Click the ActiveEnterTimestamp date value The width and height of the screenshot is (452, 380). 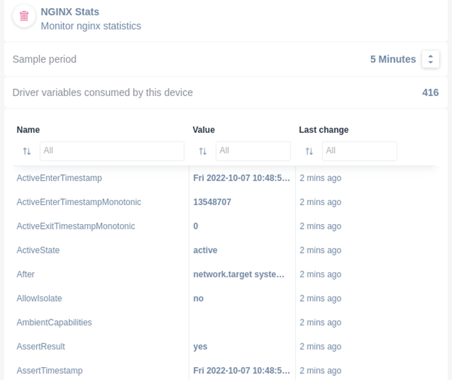[241, 178]
